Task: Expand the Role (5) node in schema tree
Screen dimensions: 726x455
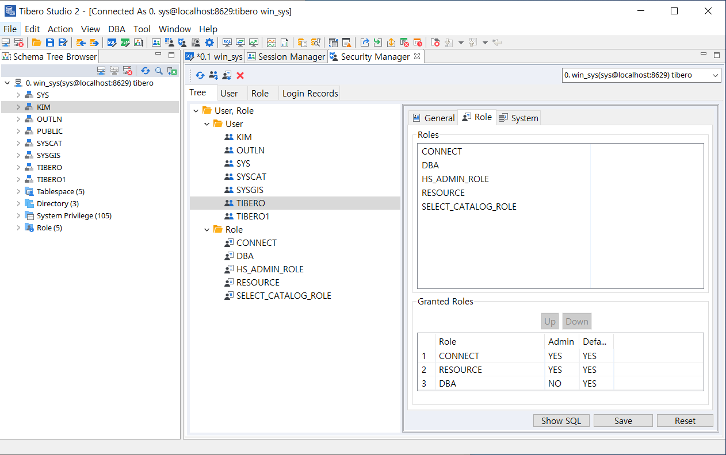Action: pos(18,227)
